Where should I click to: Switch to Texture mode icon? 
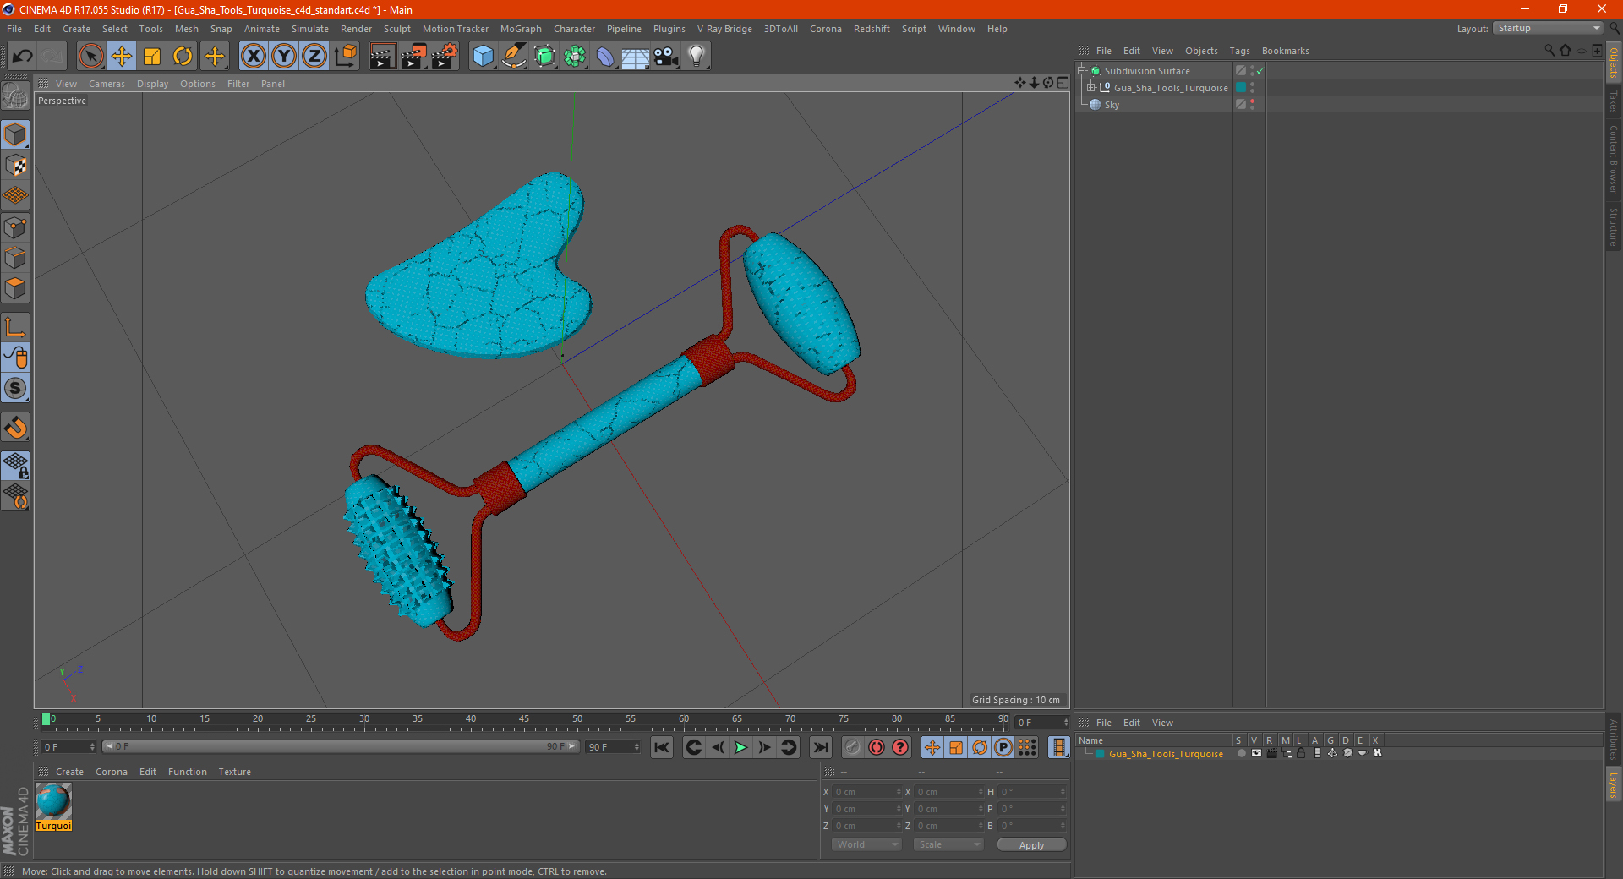15,166
